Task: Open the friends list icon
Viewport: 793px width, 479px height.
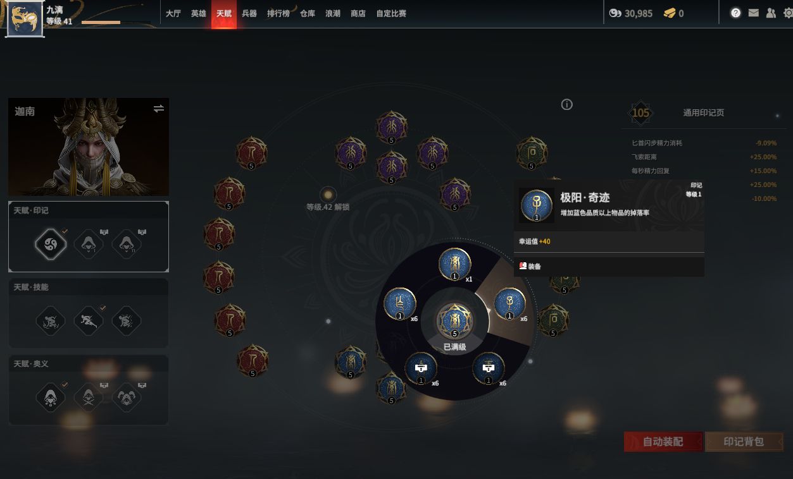Action: [x=771, y=13]
